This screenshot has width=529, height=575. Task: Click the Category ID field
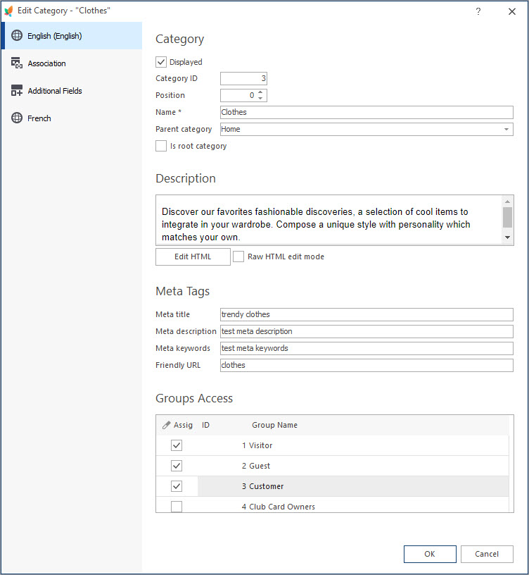(243, 78)
